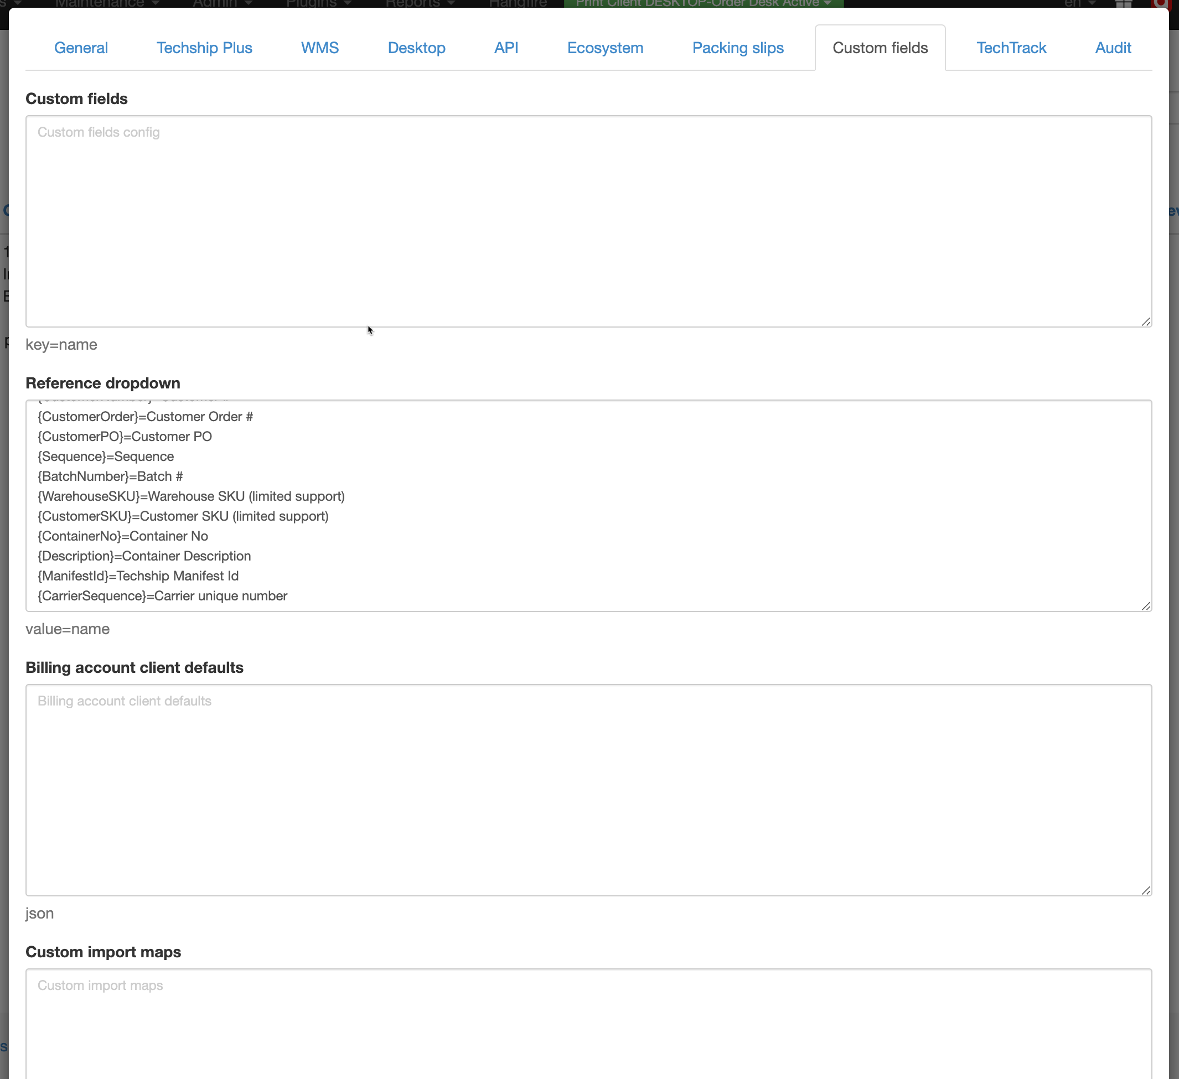1179x1079 pixels.
Task: Switch to the General tab
Action: tap(81, 48)
